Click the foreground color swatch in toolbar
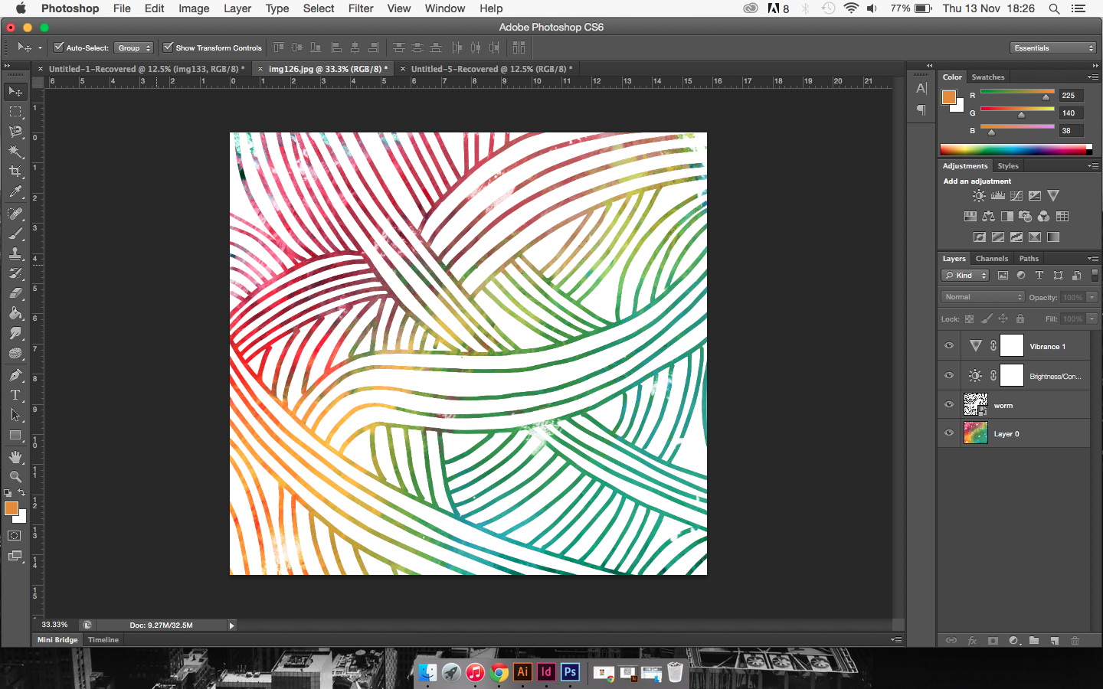Image resolution: width=1103 pixels, height=689 pixels. tap(11, 508)
